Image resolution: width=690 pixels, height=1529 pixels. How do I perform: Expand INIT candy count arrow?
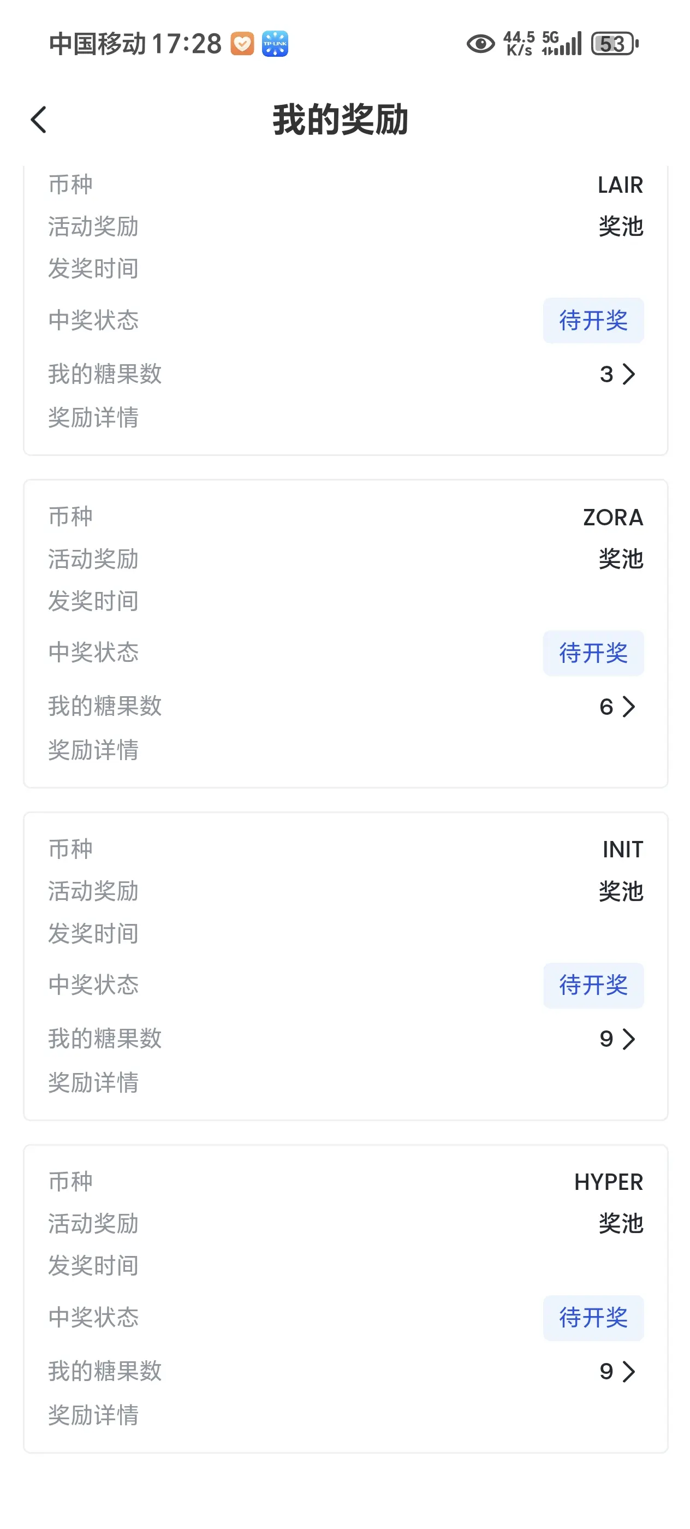click(x=629, y=1039)
